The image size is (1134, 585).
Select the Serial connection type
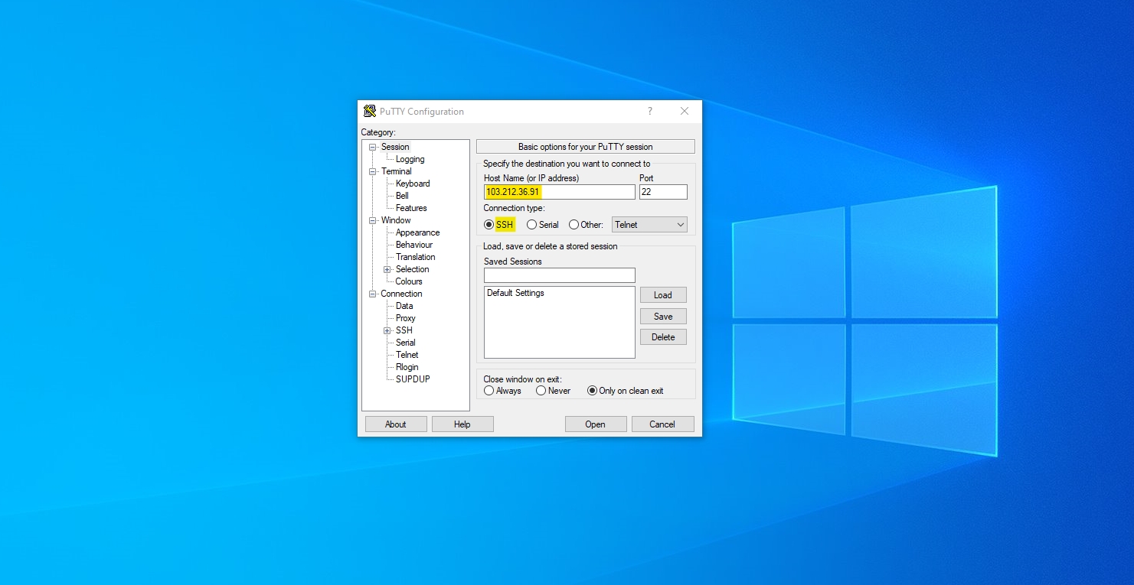tap(532, 225)
